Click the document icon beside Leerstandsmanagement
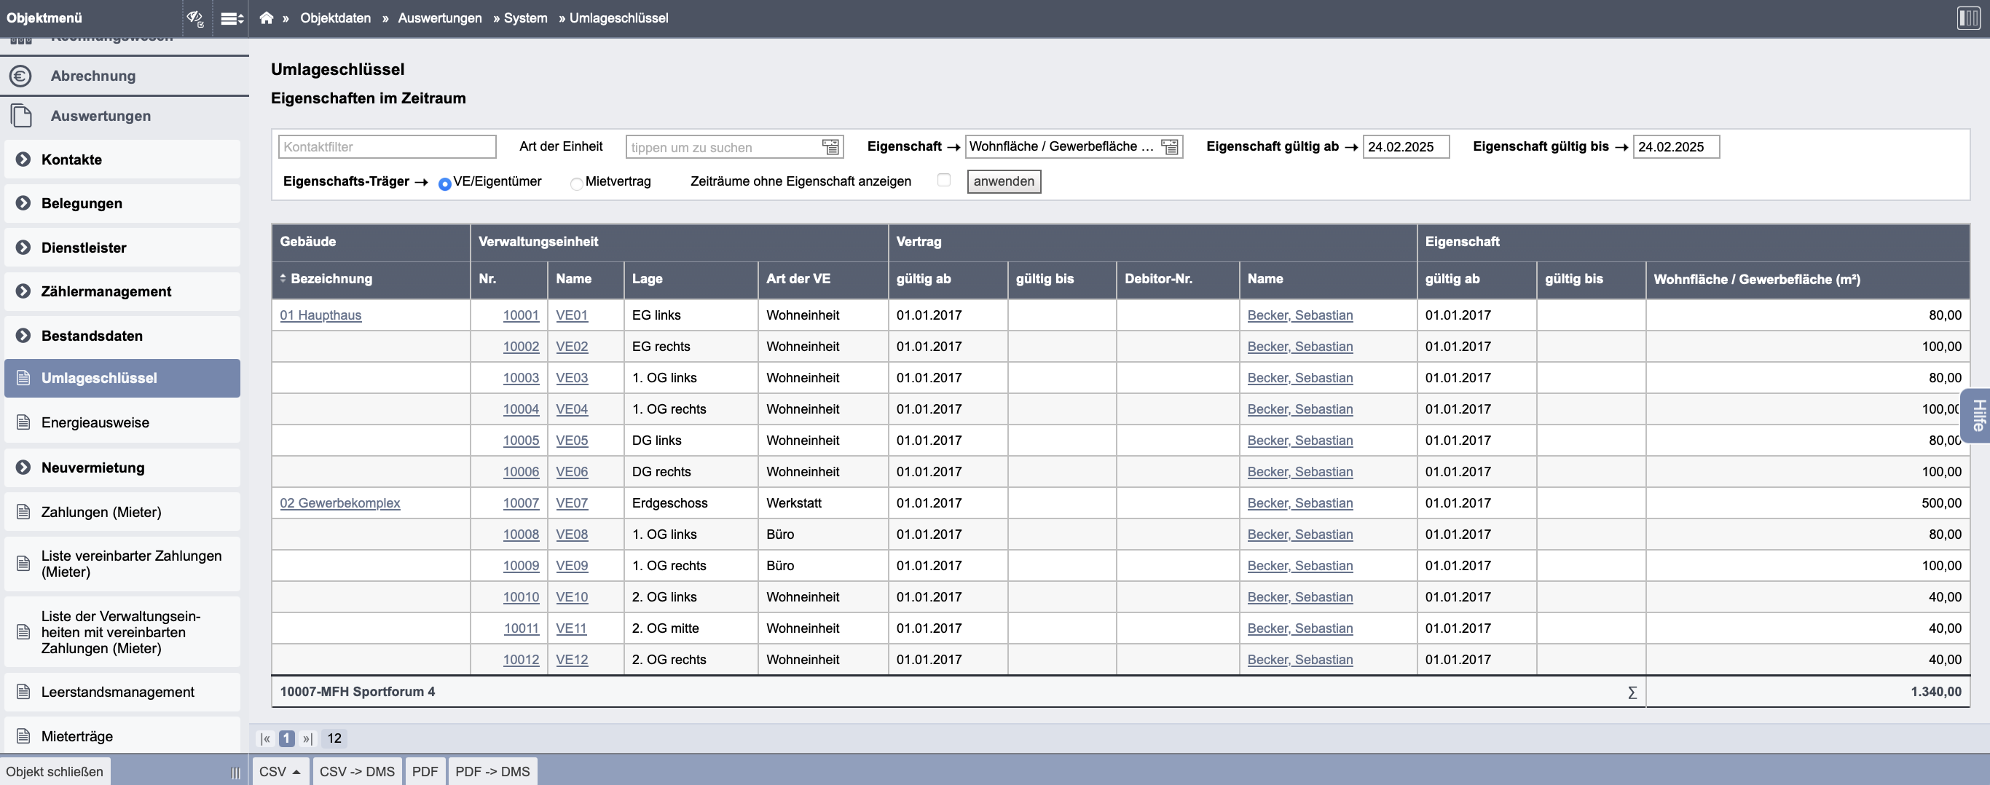This screenshot has width=1990, height=785. [x=23, y=692]
